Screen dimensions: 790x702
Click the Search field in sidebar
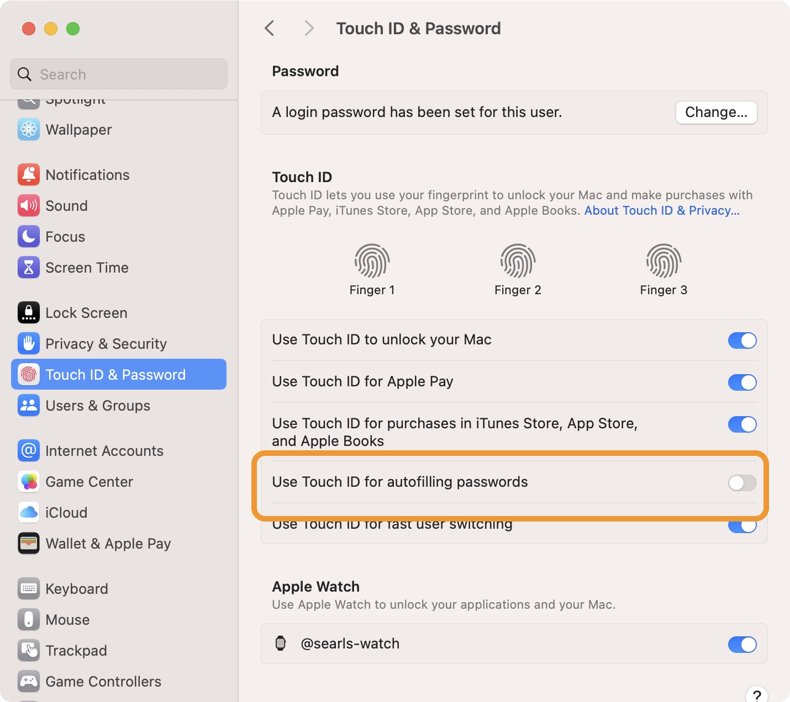[x=119, y=75]
